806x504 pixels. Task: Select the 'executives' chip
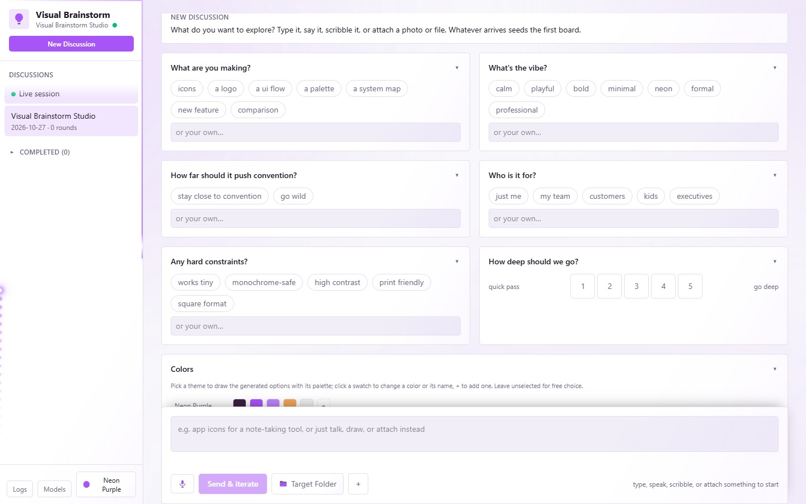click(695, 196)
